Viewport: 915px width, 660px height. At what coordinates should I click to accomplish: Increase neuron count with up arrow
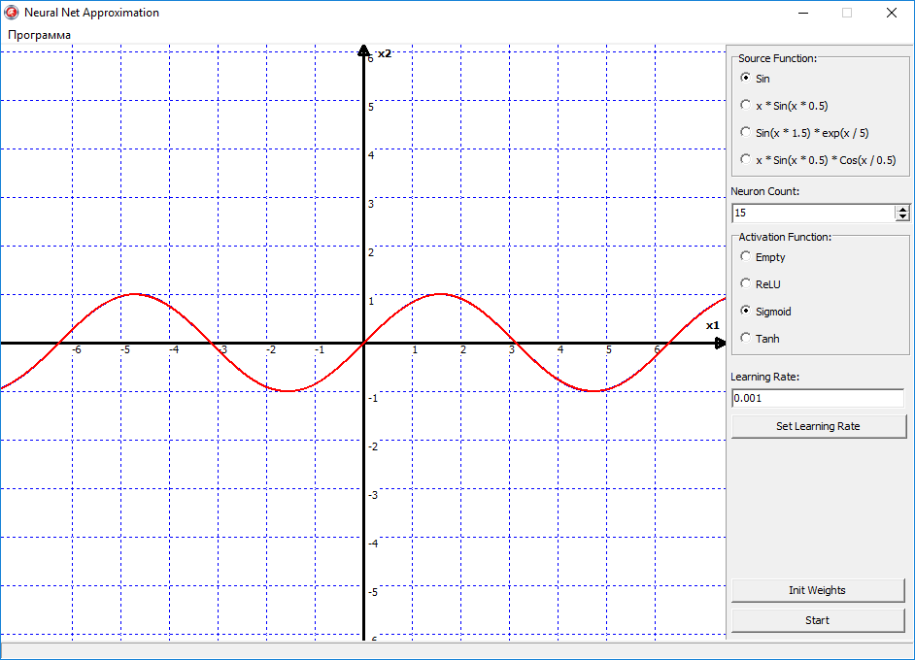pos(902,210)
